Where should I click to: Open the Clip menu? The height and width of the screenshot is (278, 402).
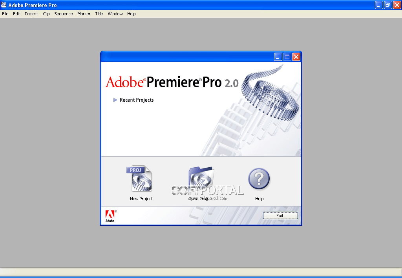click(x=46, y=14)
